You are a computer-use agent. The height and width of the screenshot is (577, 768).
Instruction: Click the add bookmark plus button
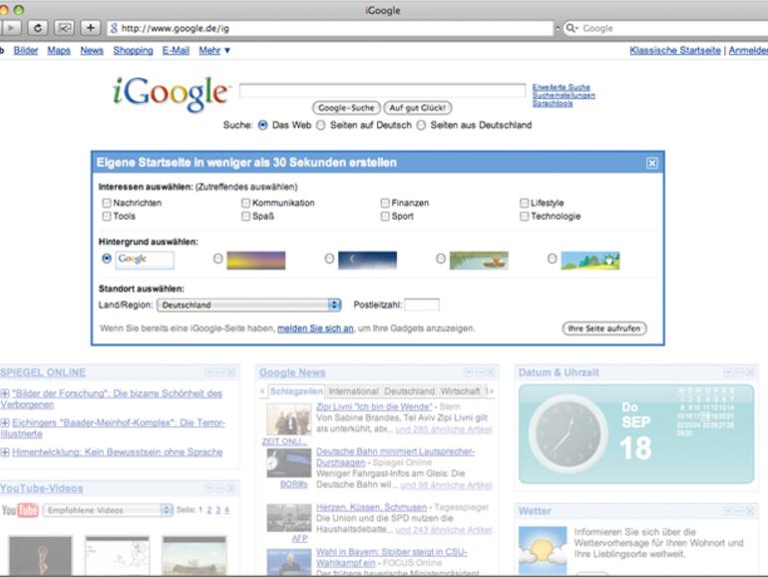coord(90,28)
